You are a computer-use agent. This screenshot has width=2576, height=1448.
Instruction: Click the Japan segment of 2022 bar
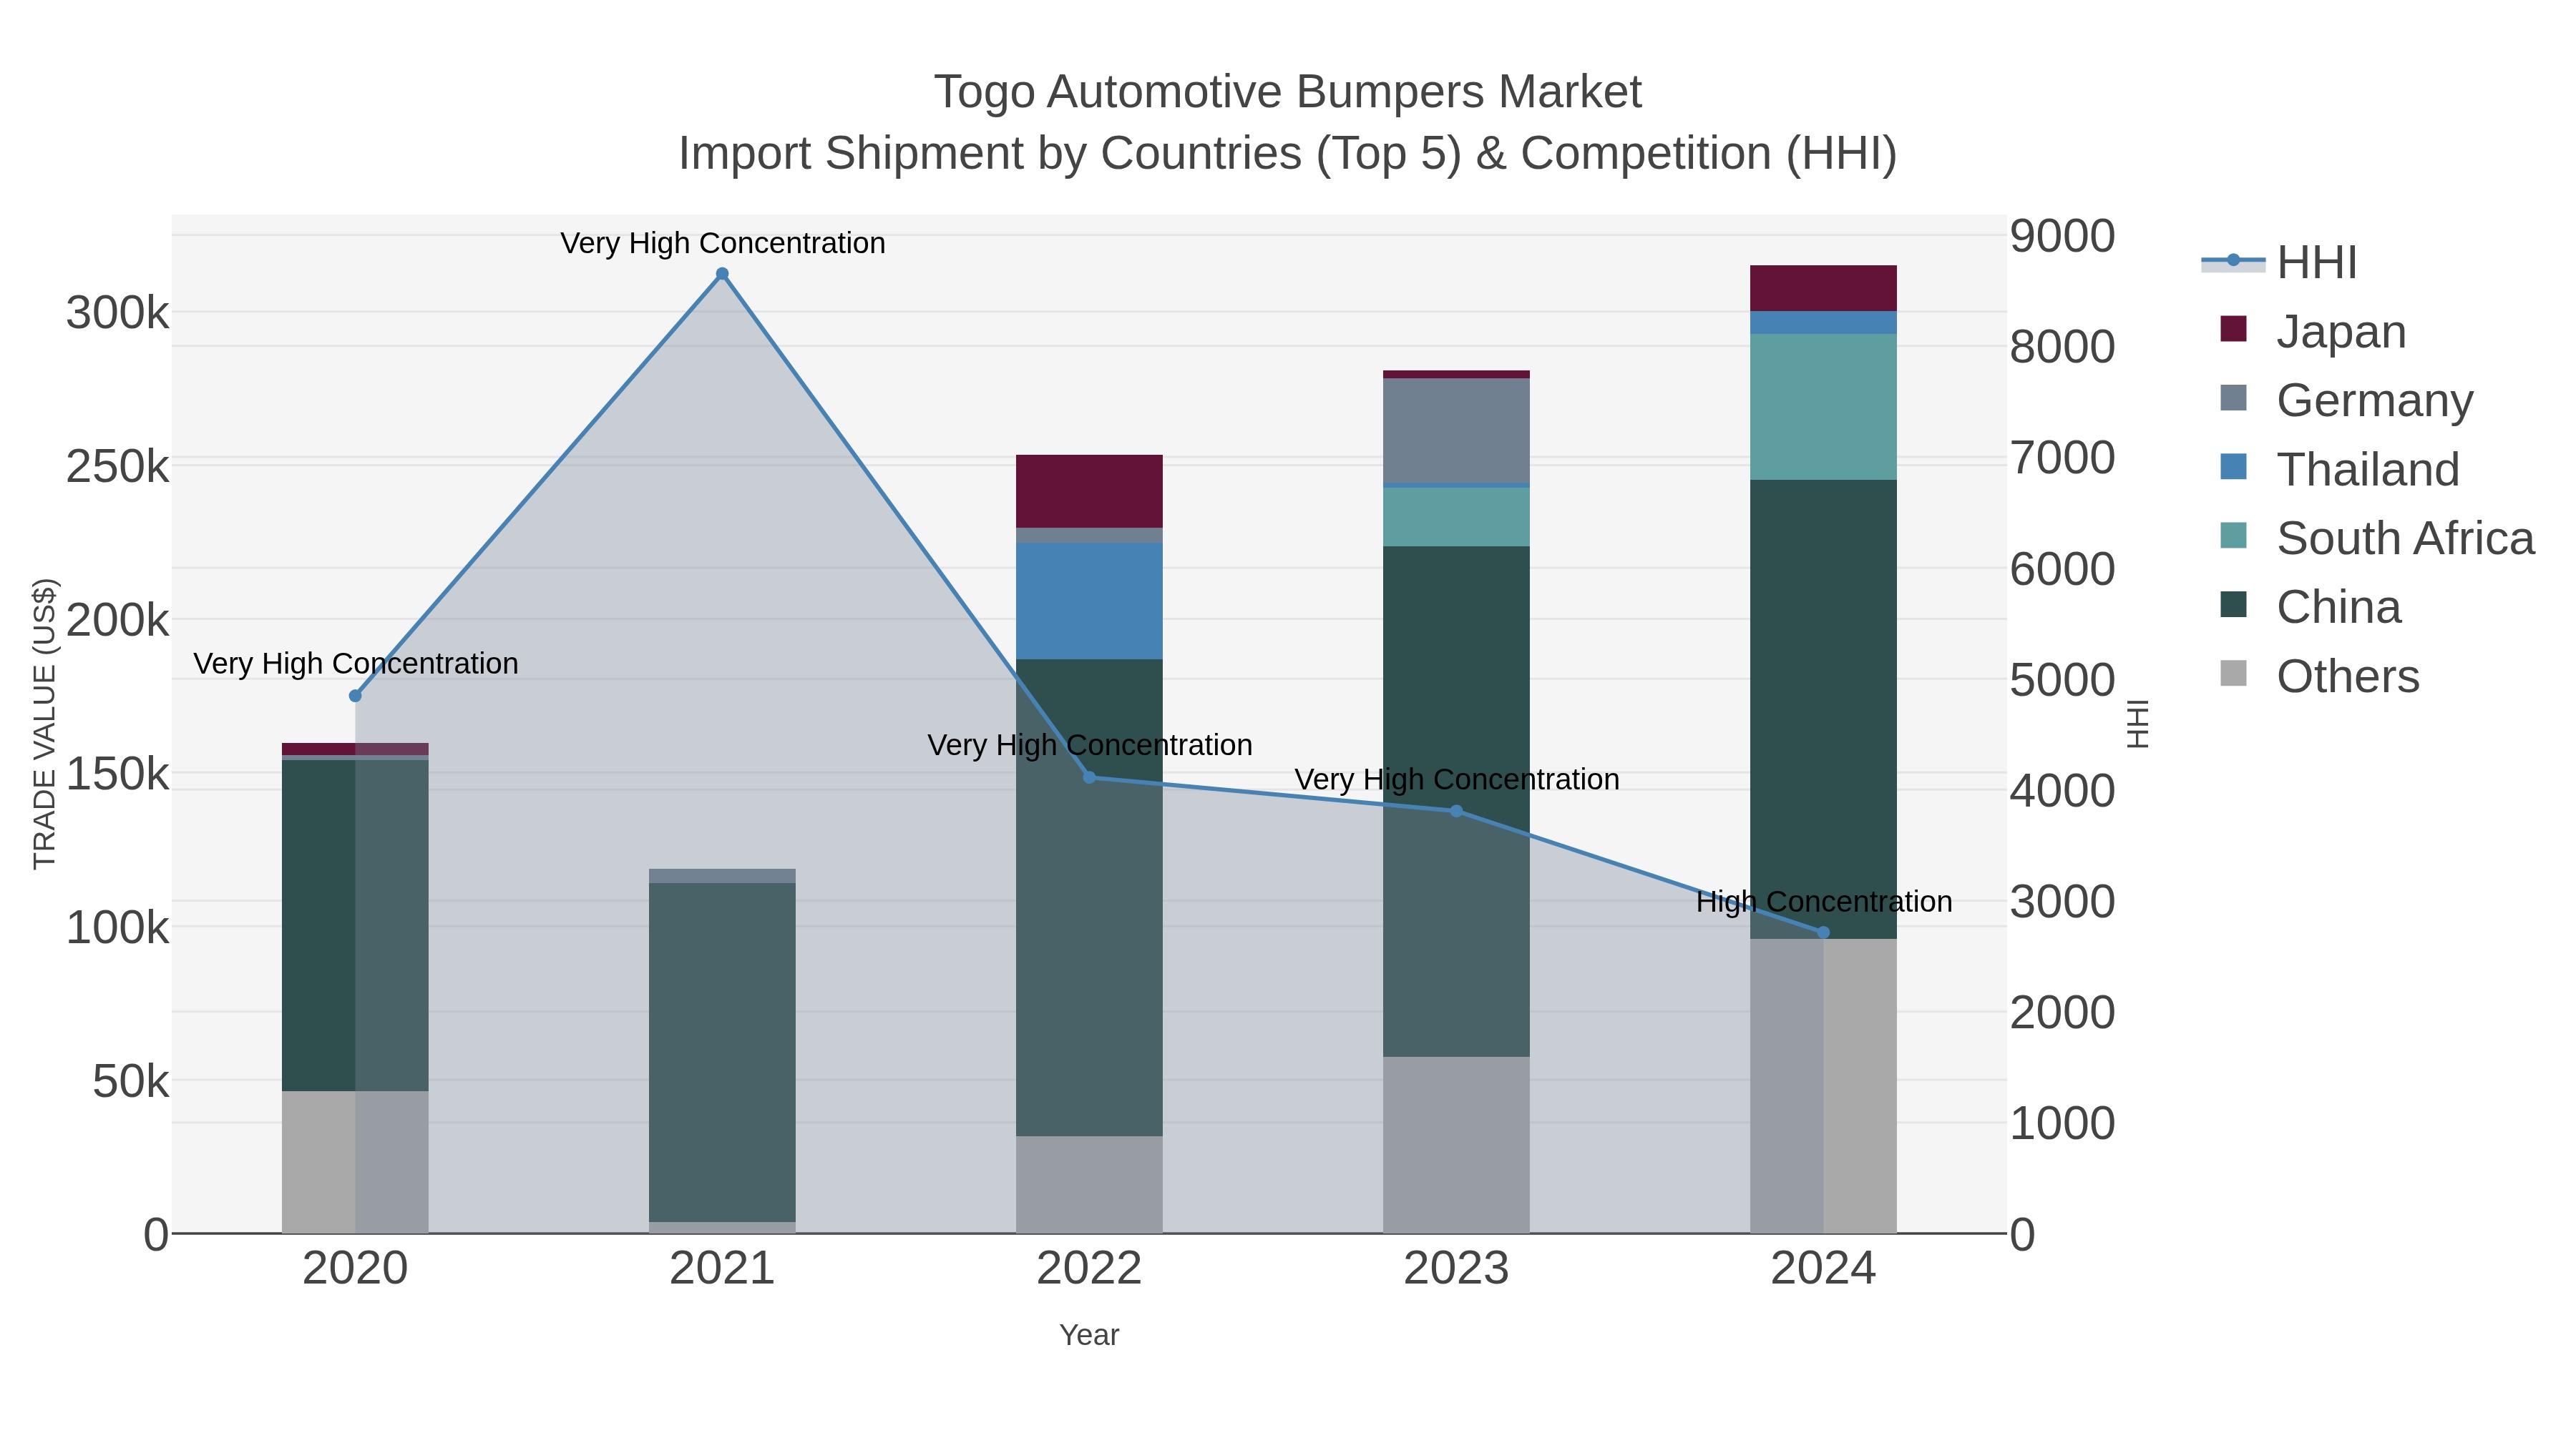1089,492
